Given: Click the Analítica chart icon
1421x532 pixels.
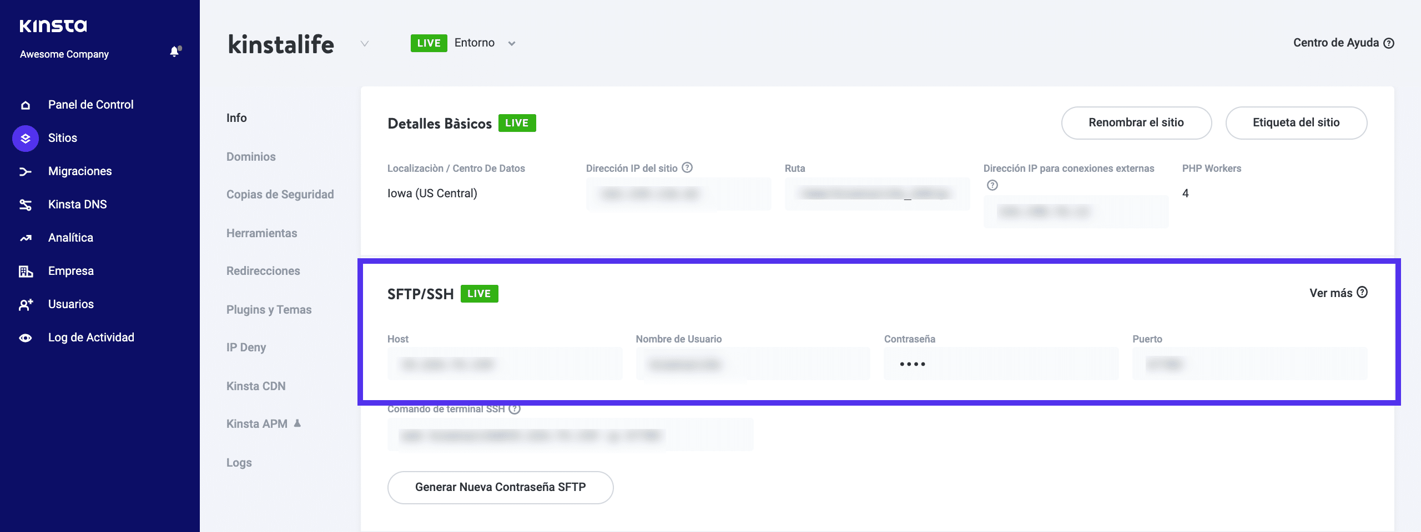Looking at the screenshot, I should [26, 238].
